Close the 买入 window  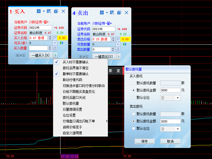click(63, 11)
